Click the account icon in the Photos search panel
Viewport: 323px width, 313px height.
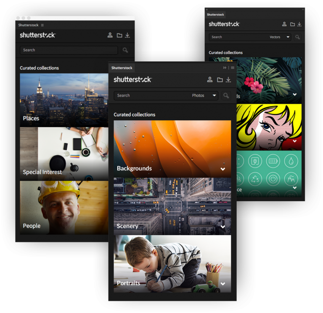(x=210, y=80)
